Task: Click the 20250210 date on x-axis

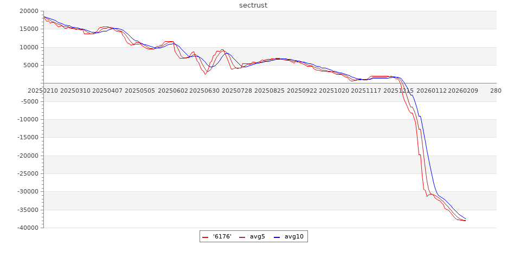Action: [42, 91]
